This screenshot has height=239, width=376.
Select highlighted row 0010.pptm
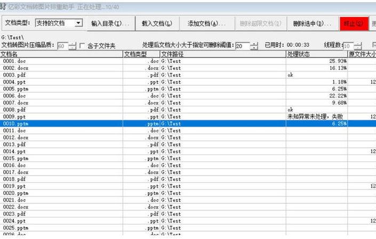pyautogui.click(x=188, y=123)
